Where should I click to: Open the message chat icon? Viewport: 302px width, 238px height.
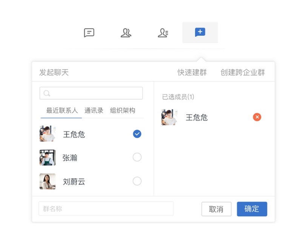point(89,33)
